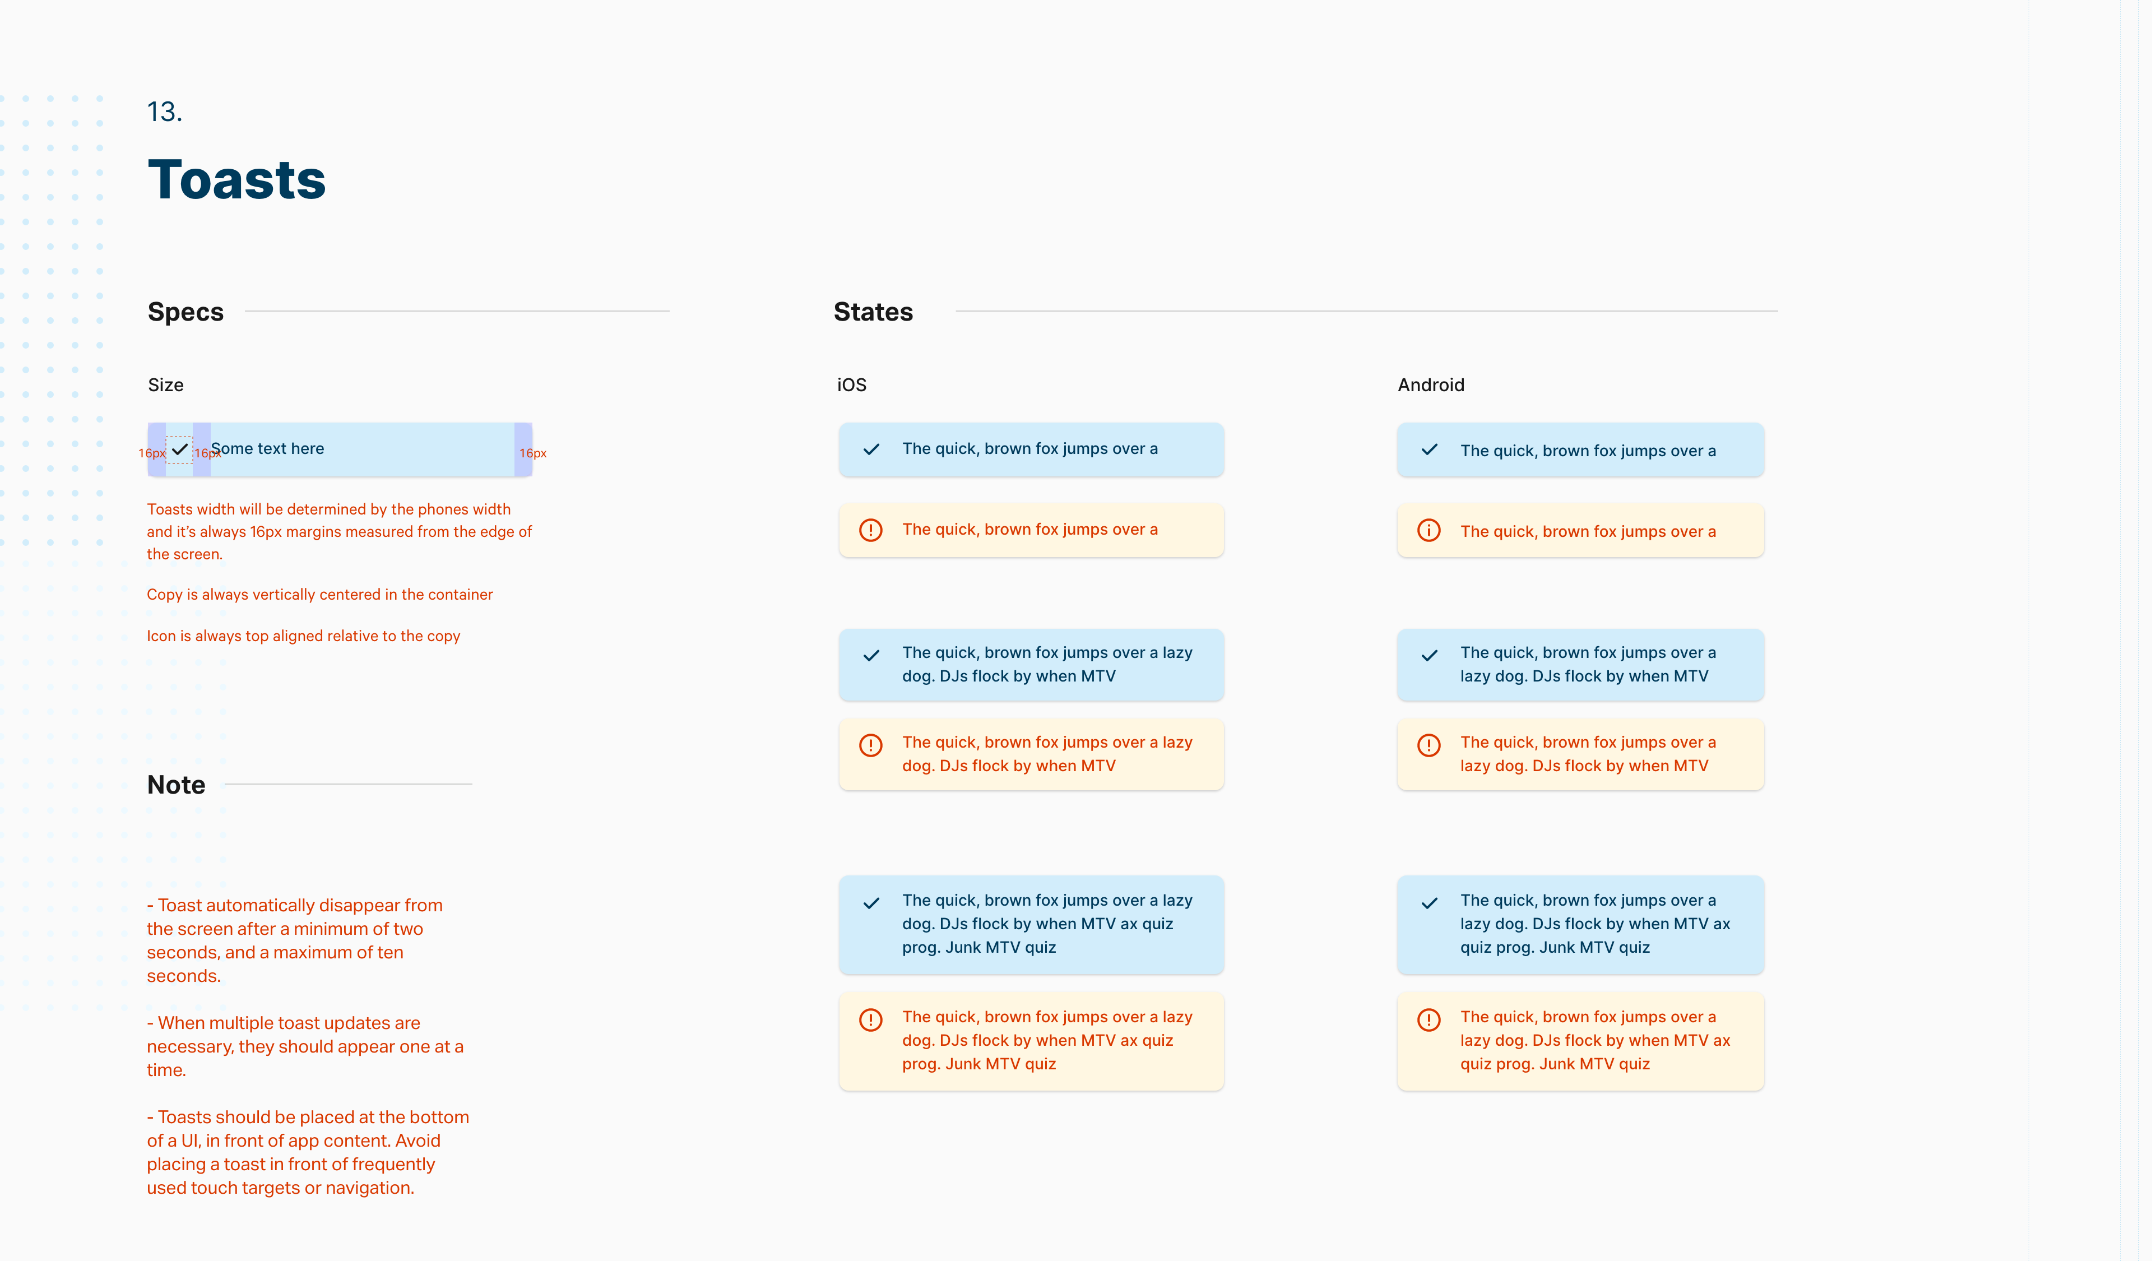The image size is (2152, 1261).
Task: Click the checkmark icon in the iOS two-line success toast
Action: (871, 656)
